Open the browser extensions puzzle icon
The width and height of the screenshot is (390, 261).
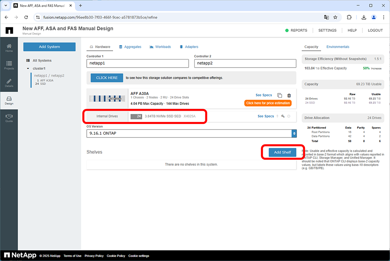coord(349,17)
